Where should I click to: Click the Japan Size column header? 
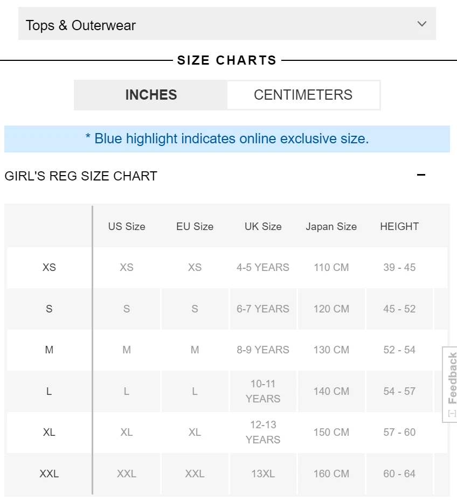331,227
